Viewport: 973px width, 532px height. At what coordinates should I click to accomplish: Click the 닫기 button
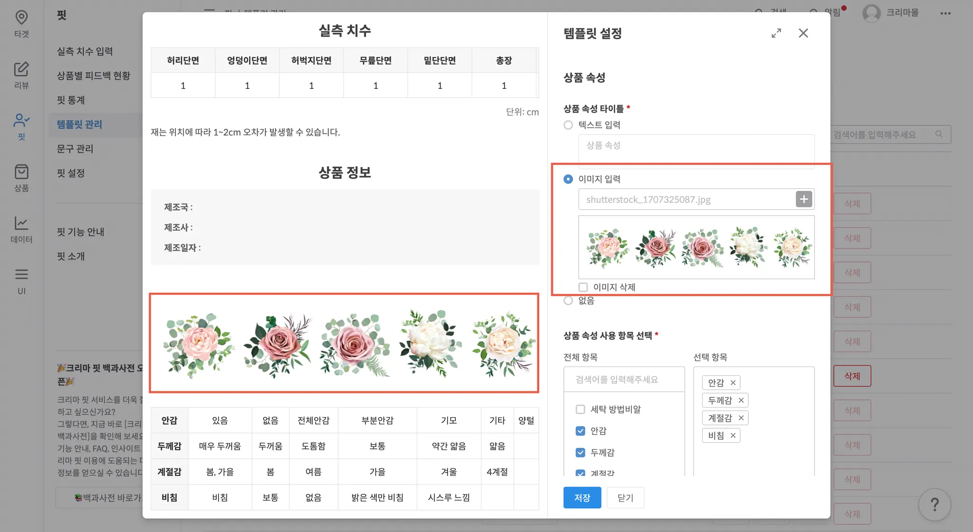(x=625, y=497)
